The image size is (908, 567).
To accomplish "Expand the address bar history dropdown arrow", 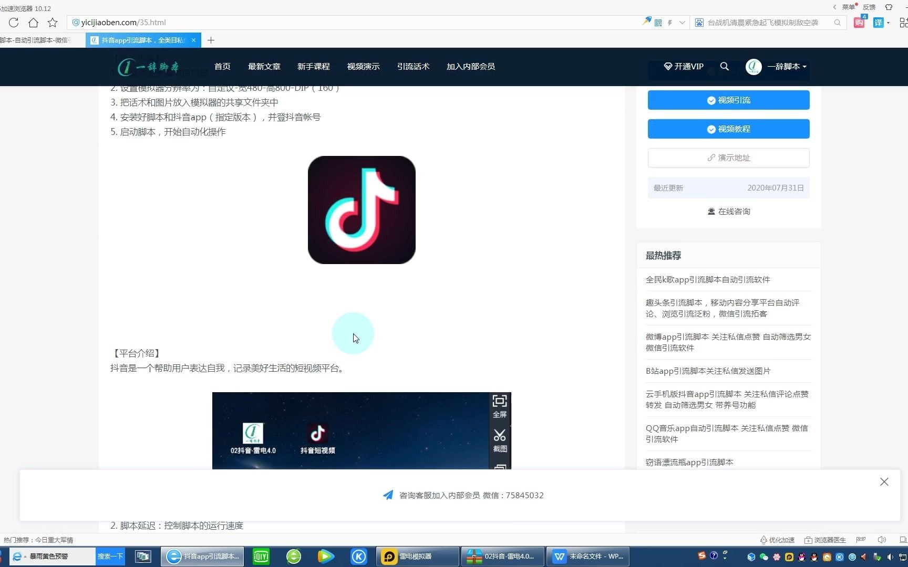I will pos(682,23).
